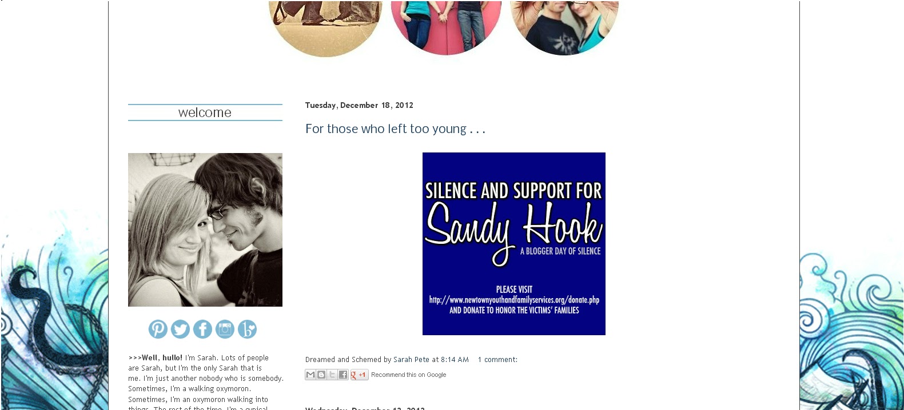Screen dimensions: 904x410
Task: View the '1 comment' link
Action: pos(497,360)
